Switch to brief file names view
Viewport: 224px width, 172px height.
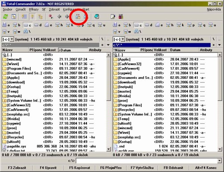point(24,16)
